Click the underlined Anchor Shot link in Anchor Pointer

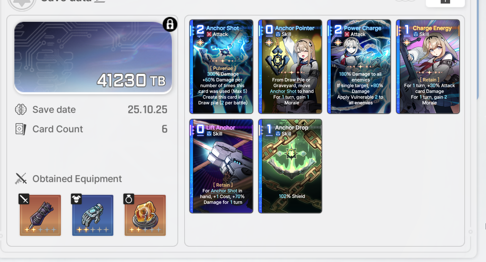pos(283,91)
